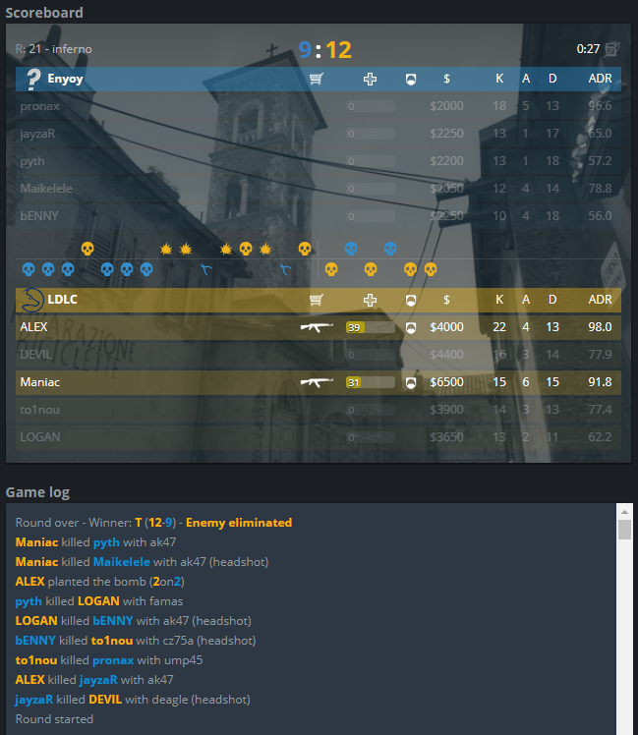
Task: Click player pyth in Enyoy scoreboard
Action: [32, 161]
